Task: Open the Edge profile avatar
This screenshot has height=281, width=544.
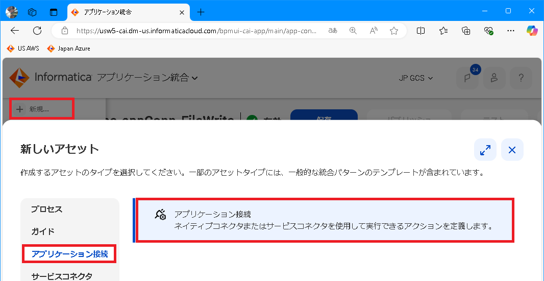Action: tap(11, 12)
